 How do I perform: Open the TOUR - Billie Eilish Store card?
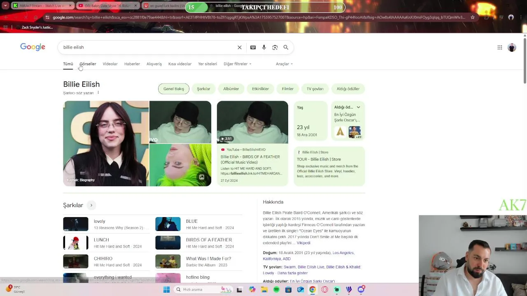(329, 166)
